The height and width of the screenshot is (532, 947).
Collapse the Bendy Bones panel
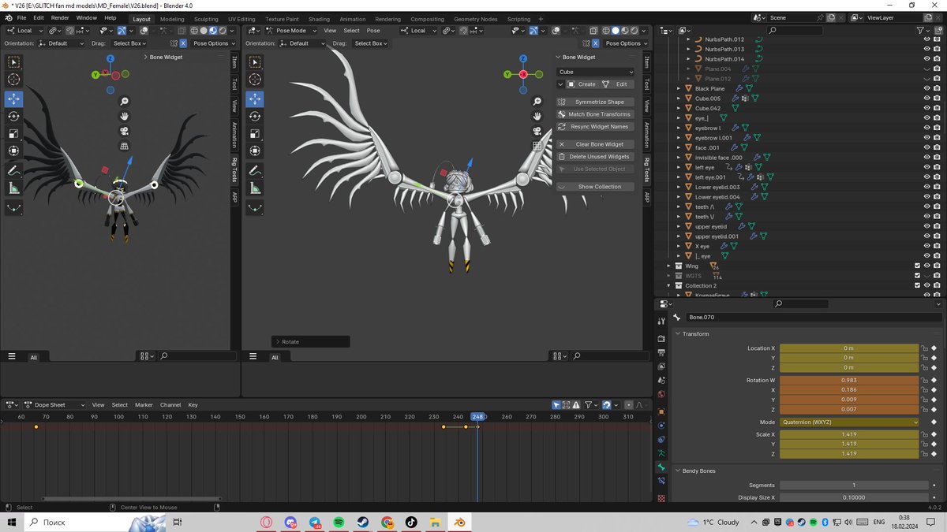coord(678,471)
